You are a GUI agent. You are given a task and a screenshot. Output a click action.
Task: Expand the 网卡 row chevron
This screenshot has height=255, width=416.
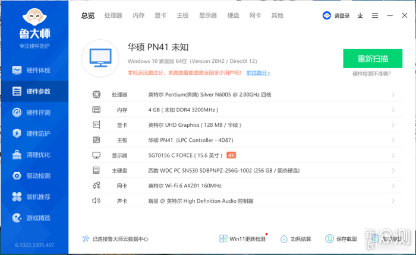tap(393, 186)
